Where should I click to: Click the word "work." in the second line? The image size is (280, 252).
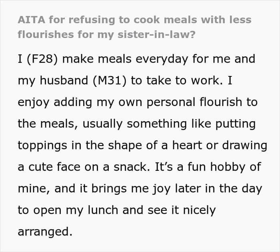(x=207, y=80)
